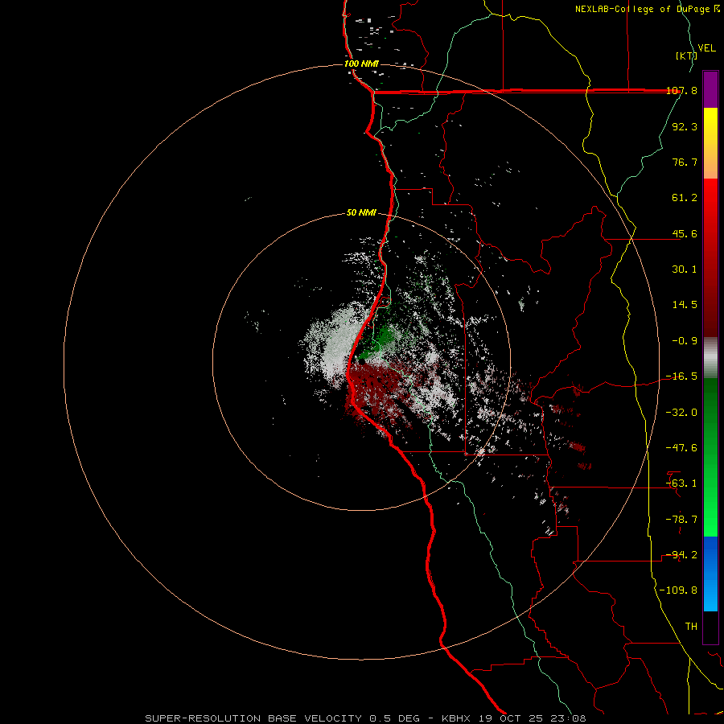The image size is (724, 724).
Task: Click the 50 NMI range ring label
Action: click(x=361, y=212)
